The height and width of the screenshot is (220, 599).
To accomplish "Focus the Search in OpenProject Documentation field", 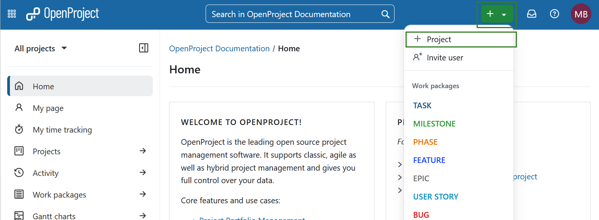I will (x=293, y=14).
